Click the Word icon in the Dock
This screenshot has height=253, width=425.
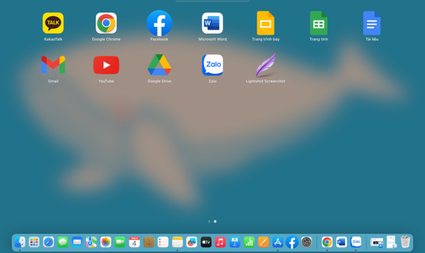[341, 242]
